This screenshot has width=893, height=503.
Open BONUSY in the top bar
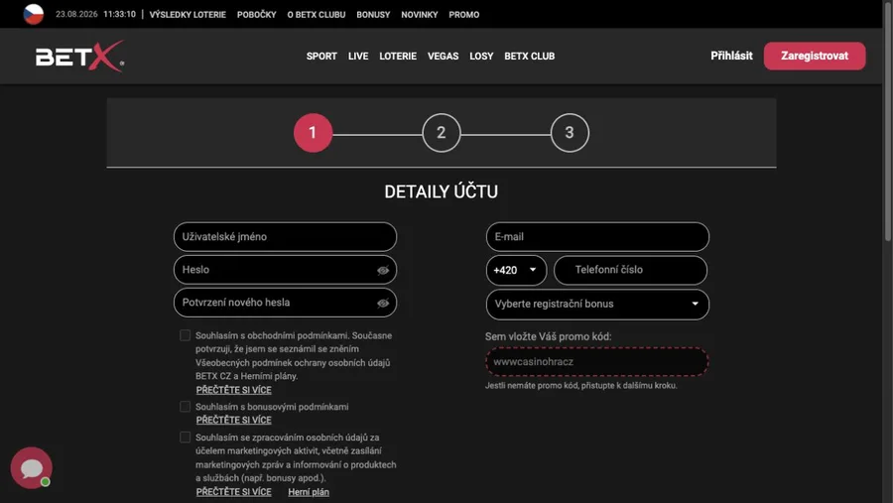pyautogui.click(x=373, y=14)
